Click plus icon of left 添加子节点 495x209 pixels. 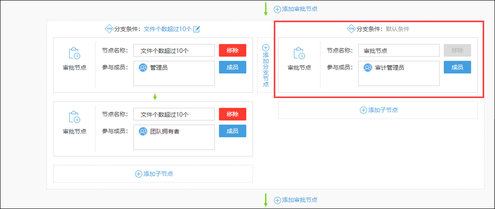click(138, 173)
